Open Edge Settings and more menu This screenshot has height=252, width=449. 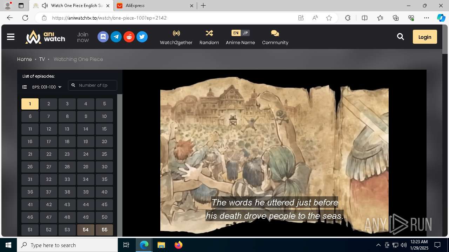427,18
